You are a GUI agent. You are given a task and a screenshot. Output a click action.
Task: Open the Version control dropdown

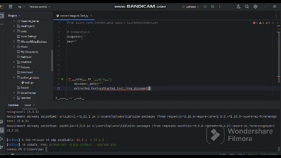tap(40, 7)
